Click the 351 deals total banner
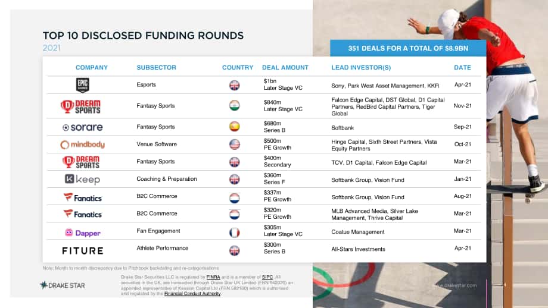Screen dimensions: 548x308 point(408,48)
